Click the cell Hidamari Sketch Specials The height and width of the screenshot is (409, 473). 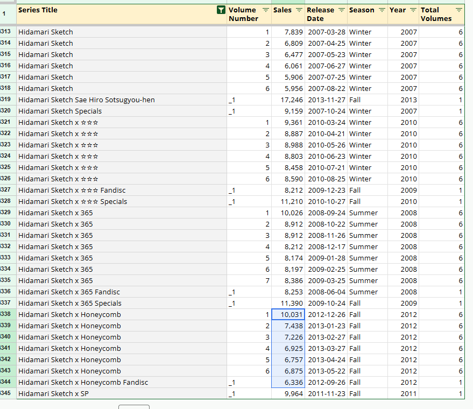point(122,111)
